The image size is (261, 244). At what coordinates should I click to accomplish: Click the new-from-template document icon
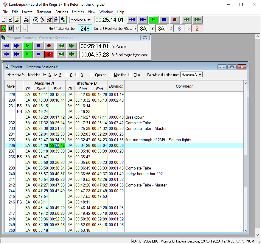(10, 20)
